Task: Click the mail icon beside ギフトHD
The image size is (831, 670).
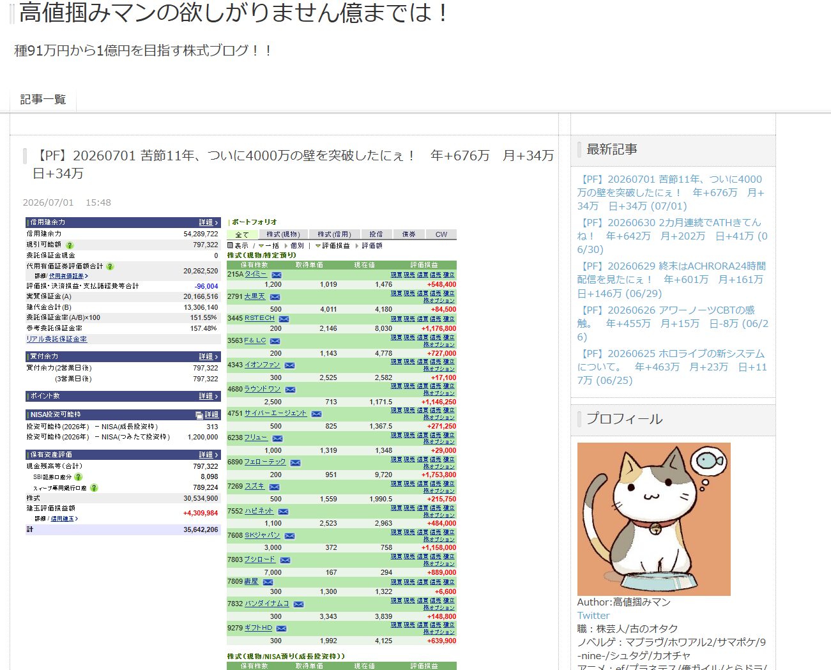Action: click(x=281, y=628)
